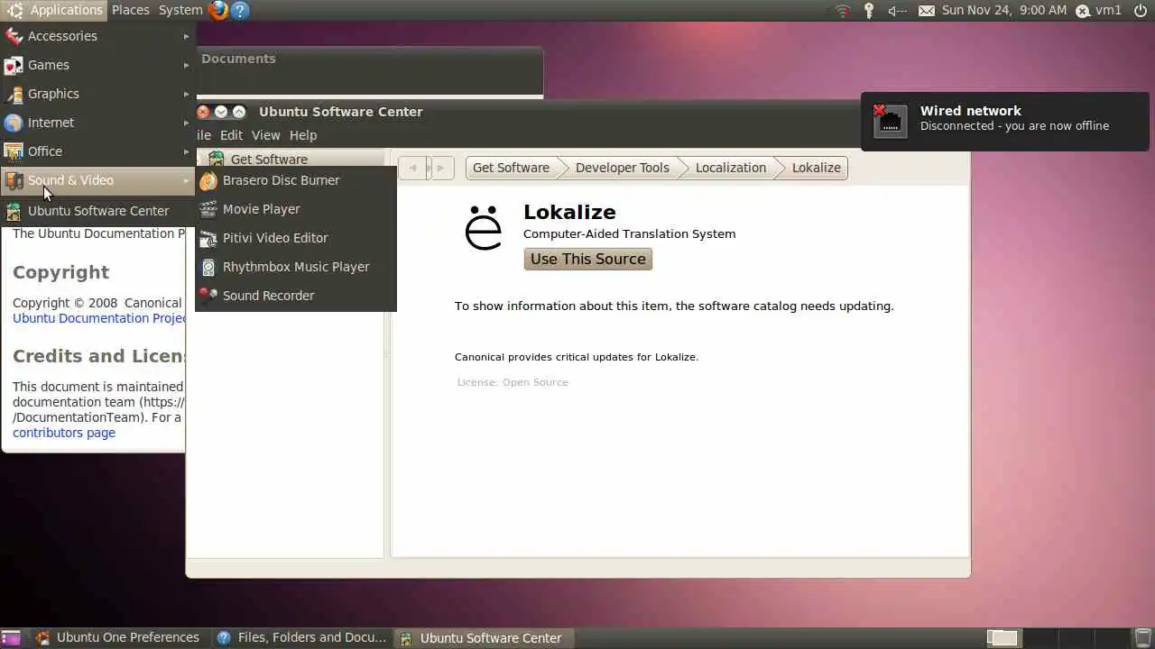Switch to Files, Folders and Documents taskbar window
Screen dimensions: 1155x649
pos(302,637)
